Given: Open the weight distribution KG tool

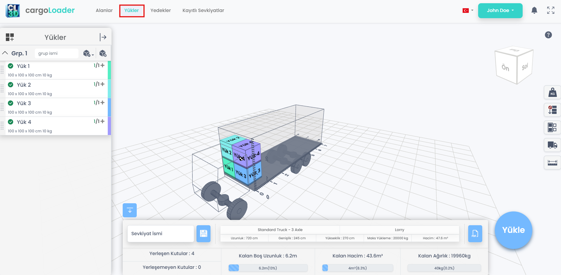Looking at the screenshot, I should (552, 93).
